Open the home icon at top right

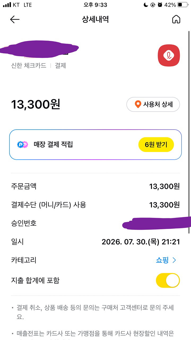[x=176, y=19]
